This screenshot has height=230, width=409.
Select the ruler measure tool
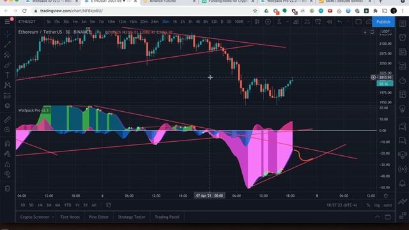click(x=7, y=119)
